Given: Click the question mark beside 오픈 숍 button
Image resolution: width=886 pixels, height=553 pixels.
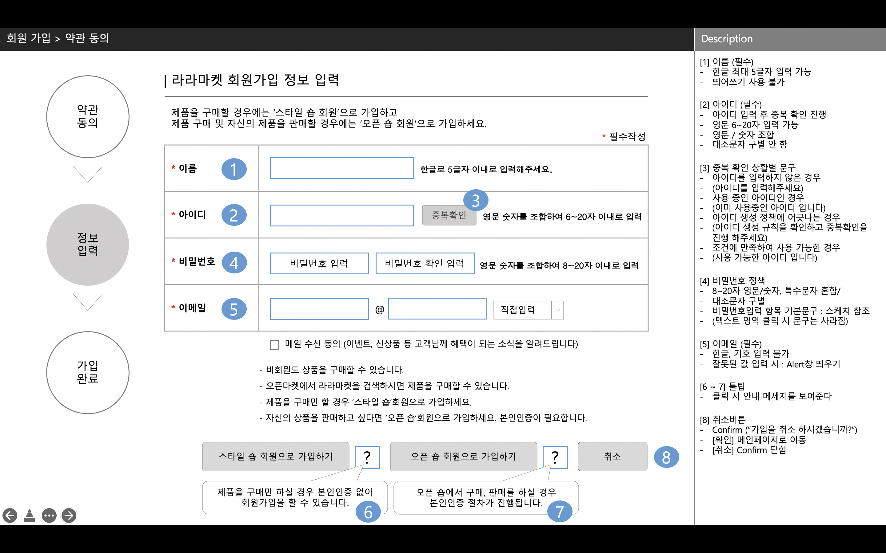Looking at the screenshot, I should (x=555, y=457).
